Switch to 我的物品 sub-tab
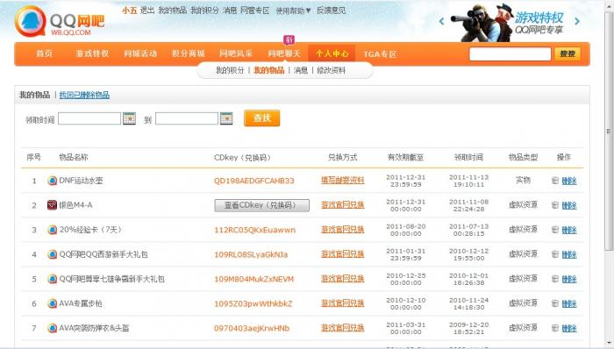Viewport: 614px width, 349px height. [269, 70]
